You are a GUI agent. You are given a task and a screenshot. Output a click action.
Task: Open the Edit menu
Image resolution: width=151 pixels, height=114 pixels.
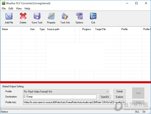[11, 9]
